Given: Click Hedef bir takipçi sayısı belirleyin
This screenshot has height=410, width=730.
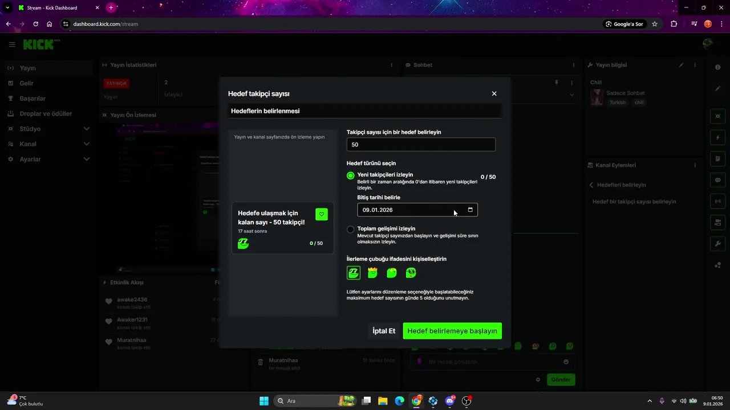Looking at the screenshot, I should pyautogui.click(x=634, y=202).
